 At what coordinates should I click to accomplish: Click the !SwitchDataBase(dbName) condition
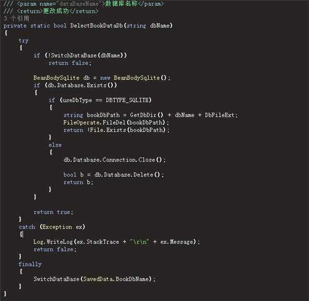[x=86, y=55]
